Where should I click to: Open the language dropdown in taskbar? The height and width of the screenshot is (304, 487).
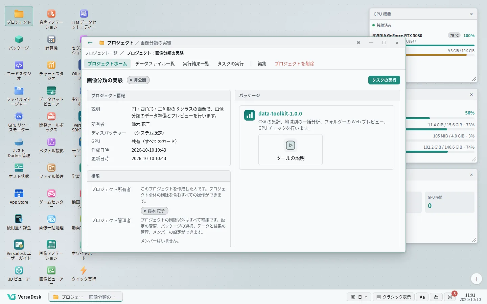click(359, 297)
